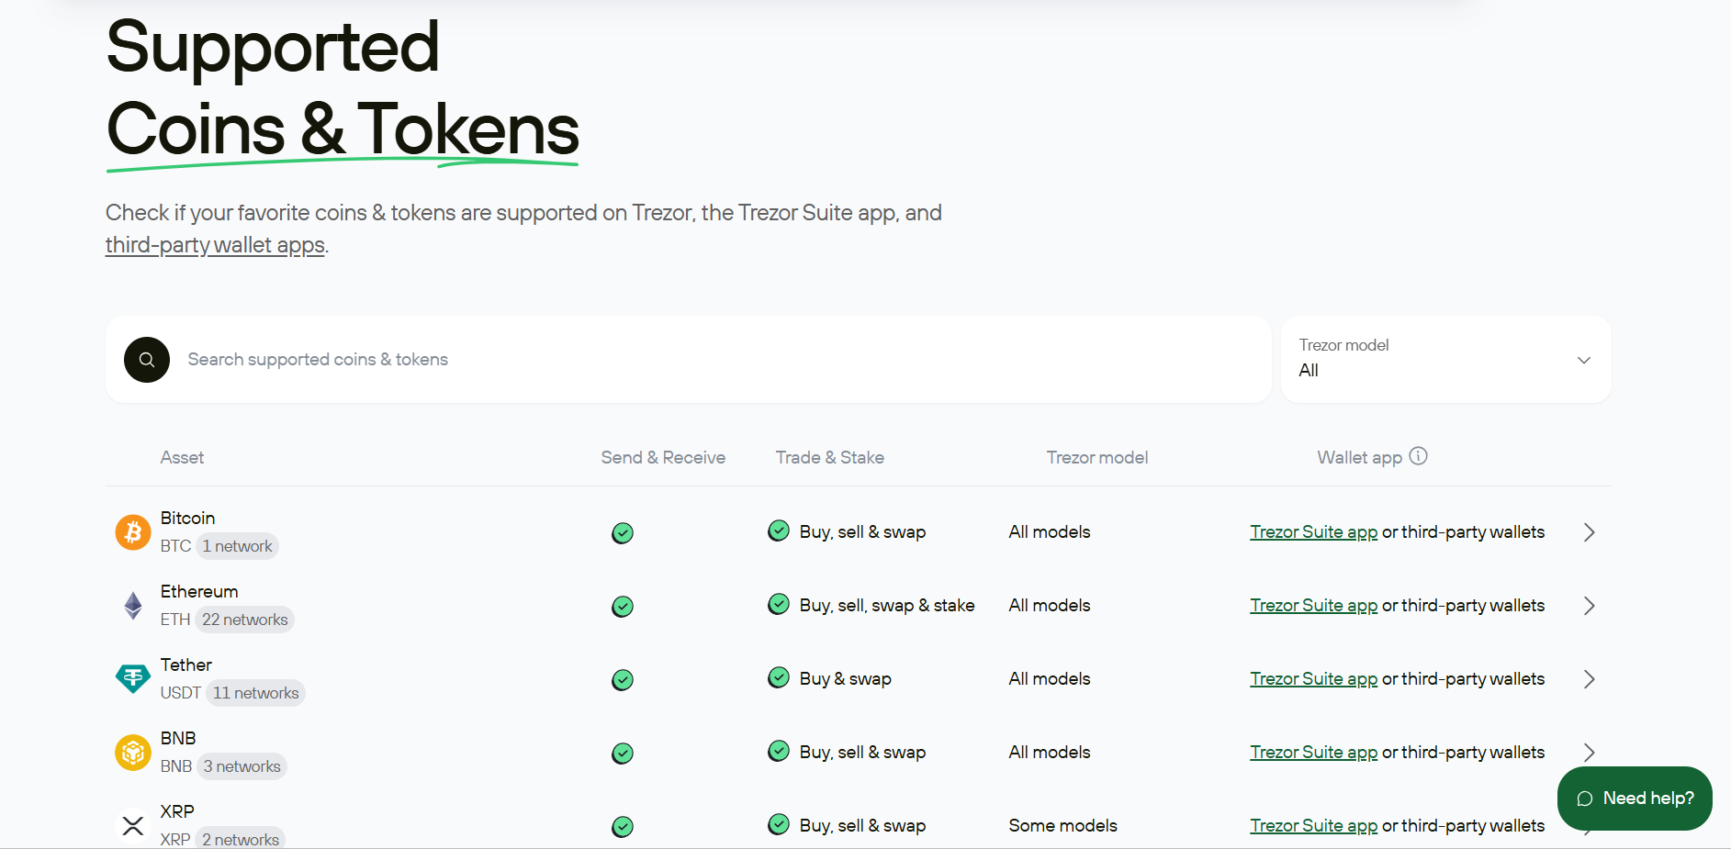This screenshot has height=849, width=1731.
Task: Click Bitcoin's Send & Receive checkmark
Action: click(x=623, y=532)
